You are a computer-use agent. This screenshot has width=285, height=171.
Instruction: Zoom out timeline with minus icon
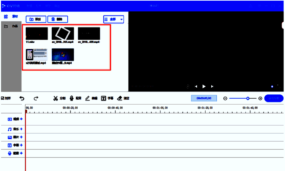[225, 99]
